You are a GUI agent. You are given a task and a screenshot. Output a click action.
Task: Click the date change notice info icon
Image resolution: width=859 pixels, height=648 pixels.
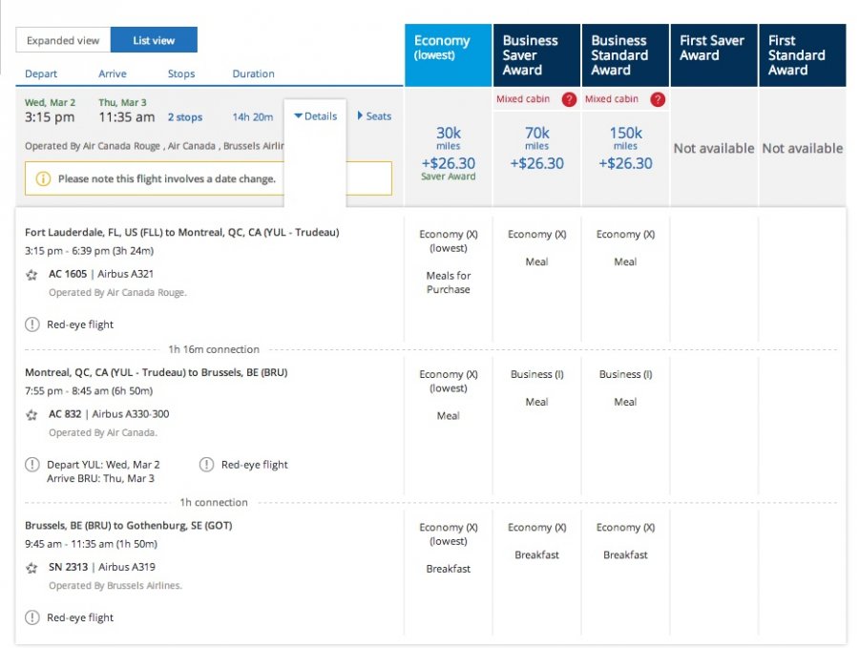(x=43, y=178)
